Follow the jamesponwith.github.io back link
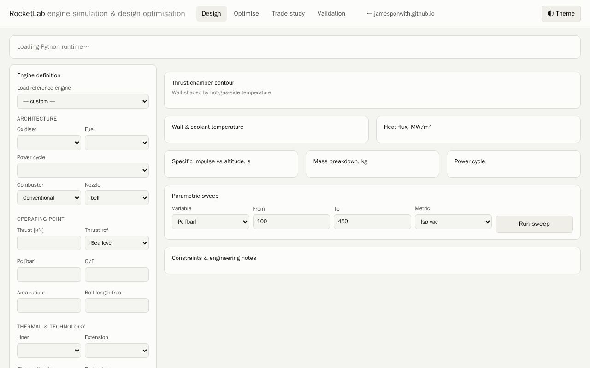 click(x=400, y=14)
